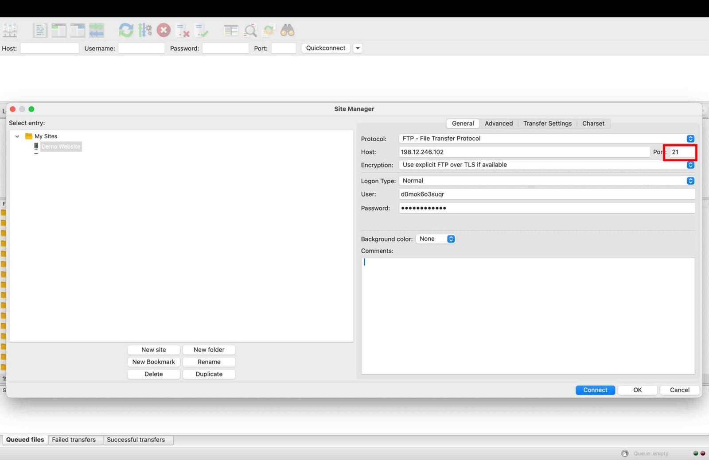
Task: Select the Demo Website entry
Action: (61, 147)
